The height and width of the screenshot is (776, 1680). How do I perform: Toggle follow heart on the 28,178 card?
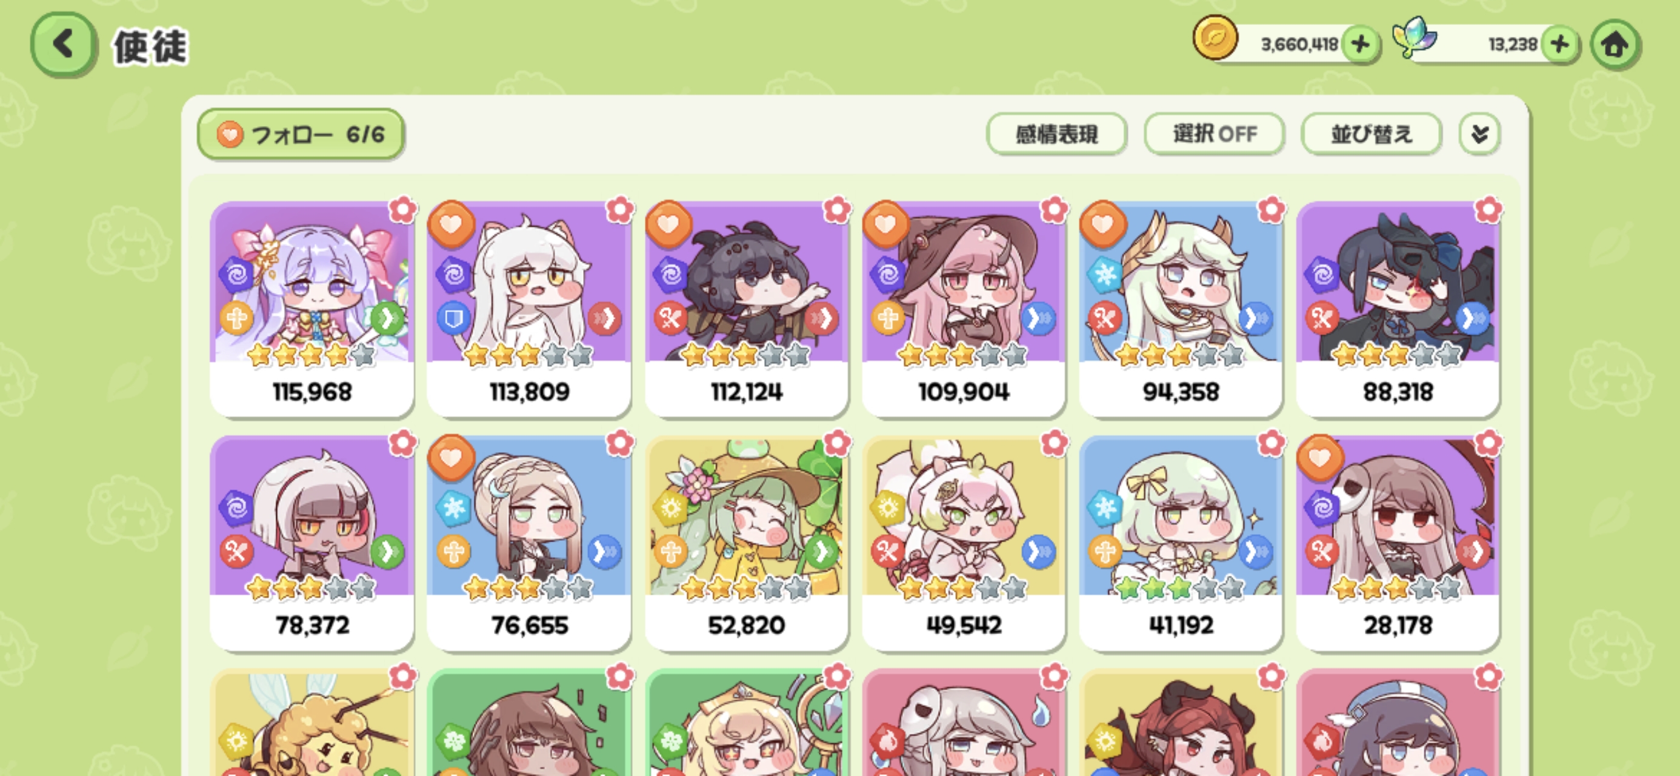tap(1320, 458)
